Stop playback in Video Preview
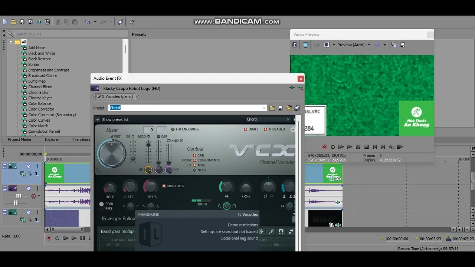Image resolution: width=475 pixels, height=267 pixels. pos(366,147)
